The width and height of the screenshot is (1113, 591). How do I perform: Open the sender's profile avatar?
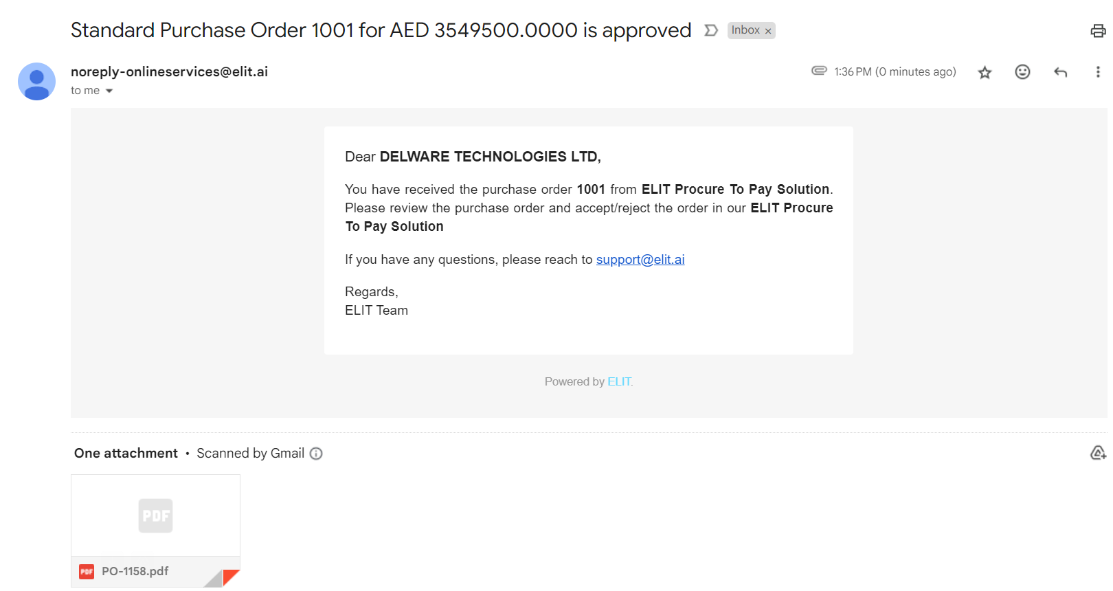[x=36, y=81]
